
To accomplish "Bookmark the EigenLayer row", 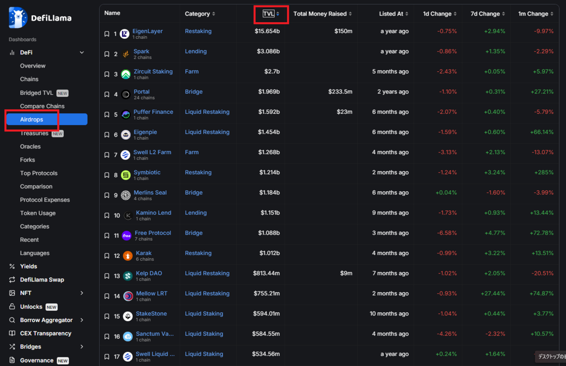I will (107, 34).
